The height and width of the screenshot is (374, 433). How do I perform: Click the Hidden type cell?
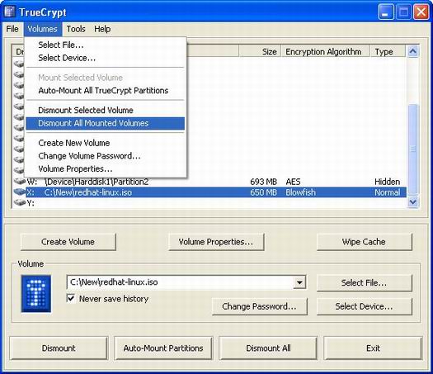click(x=387, y=182)
